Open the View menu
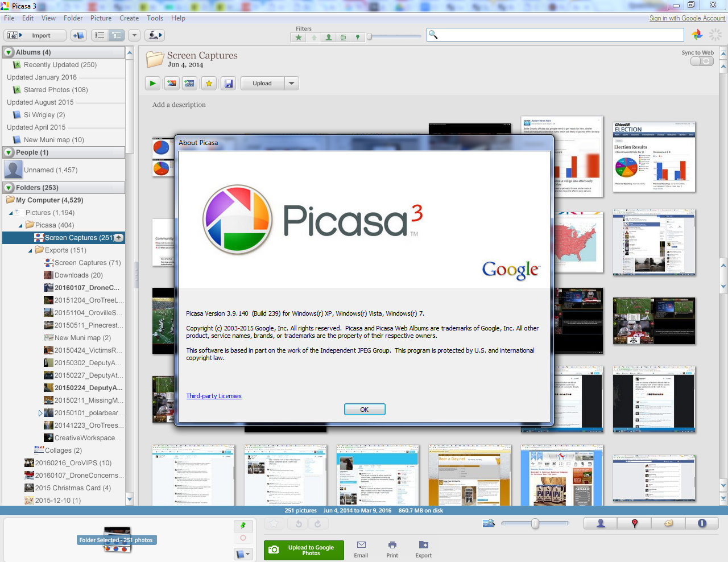This screenshot has height=562, width=728. [x=49, y=18]
